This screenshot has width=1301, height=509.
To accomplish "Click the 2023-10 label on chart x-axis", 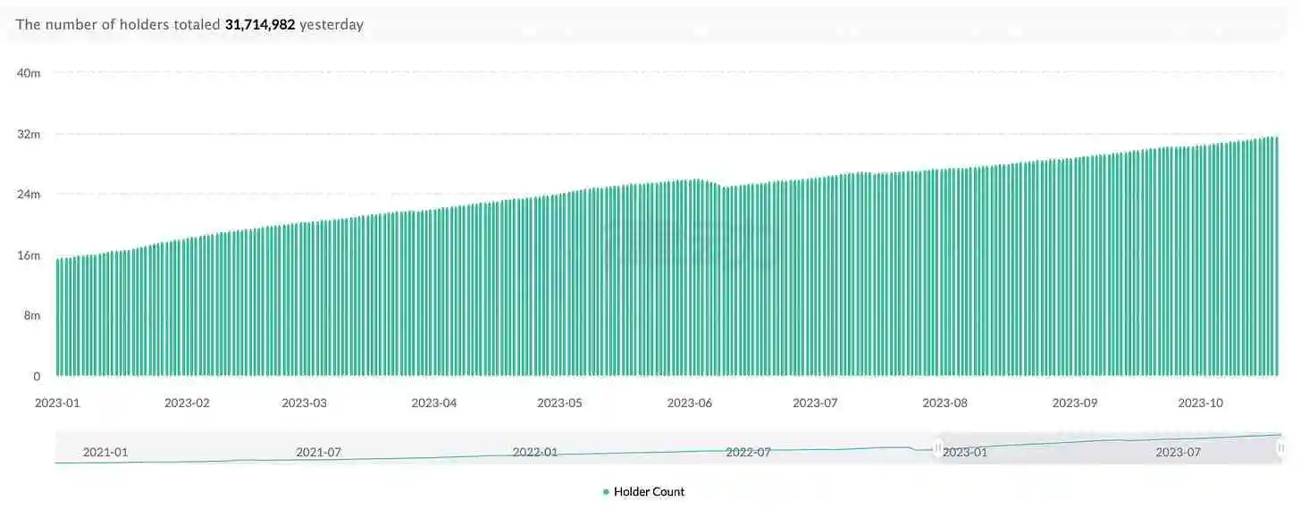I will [x=1200, y=403].
